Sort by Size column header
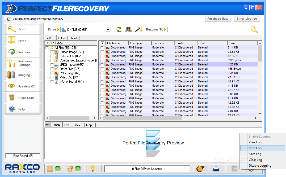 coord(242,43)
